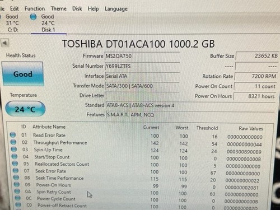Click the Serial Number field Y699LZTFS
Image resolution: width=280 pixels, height=210 pixels.
[142, 66]
